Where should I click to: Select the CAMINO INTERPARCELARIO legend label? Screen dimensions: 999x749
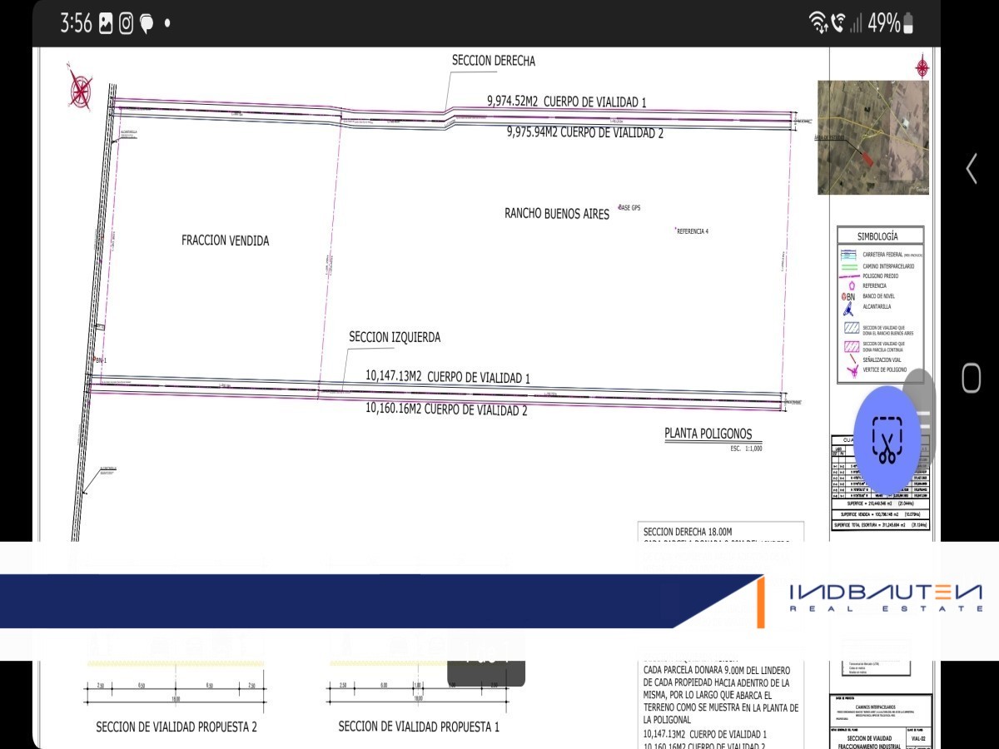888,266
